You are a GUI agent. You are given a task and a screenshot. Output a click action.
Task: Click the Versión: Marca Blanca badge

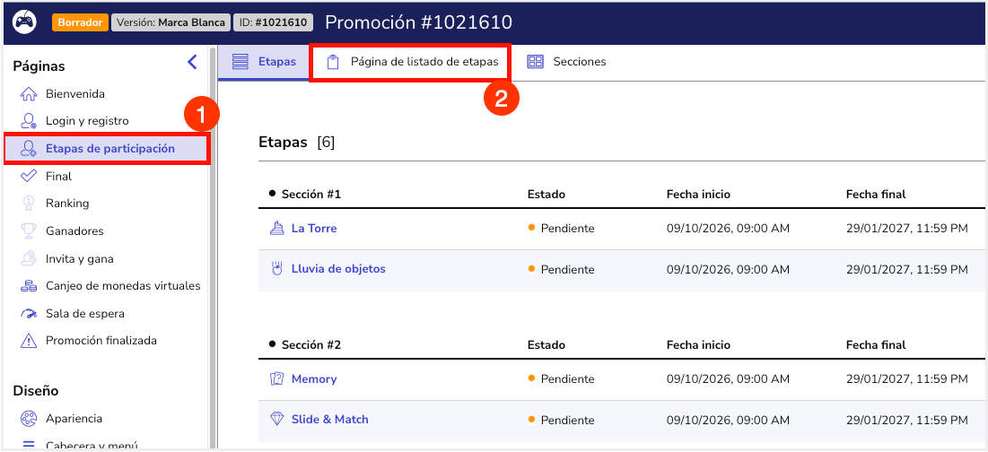[x=170, y=22]
